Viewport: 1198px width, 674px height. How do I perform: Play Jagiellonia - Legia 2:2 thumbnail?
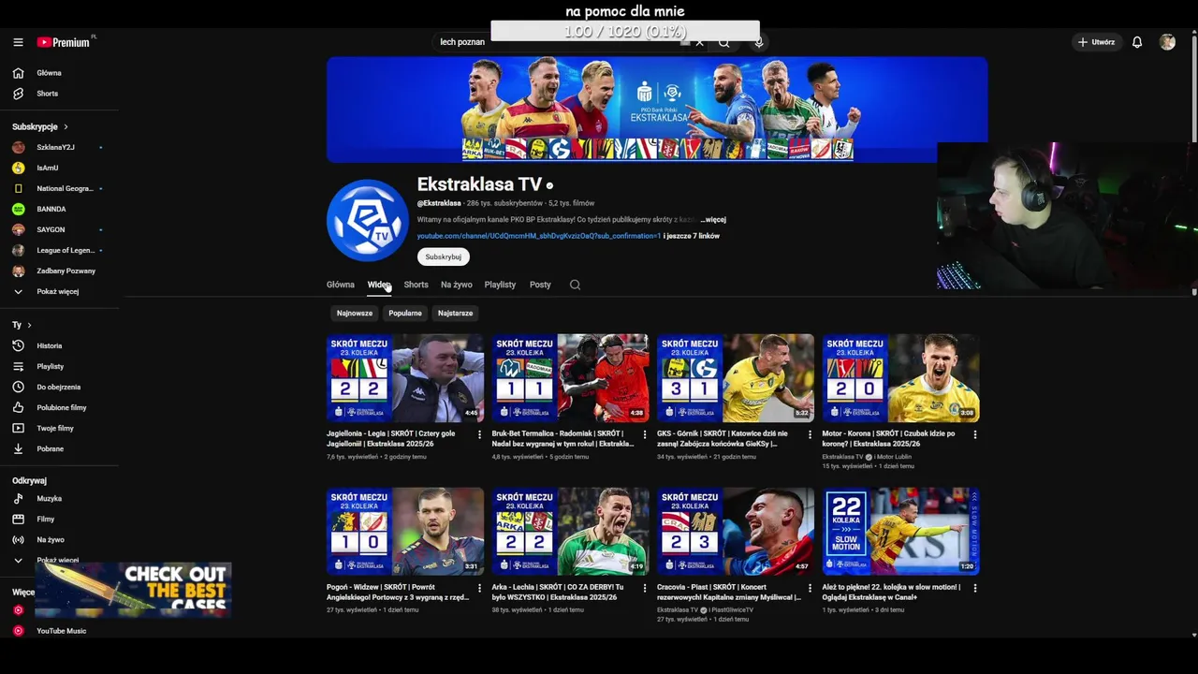404,378
